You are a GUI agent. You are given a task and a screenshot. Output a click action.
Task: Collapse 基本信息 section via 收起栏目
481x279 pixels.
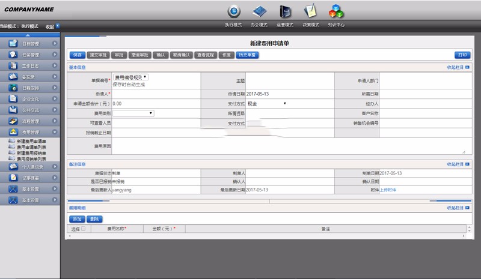(x=458, y=67)
